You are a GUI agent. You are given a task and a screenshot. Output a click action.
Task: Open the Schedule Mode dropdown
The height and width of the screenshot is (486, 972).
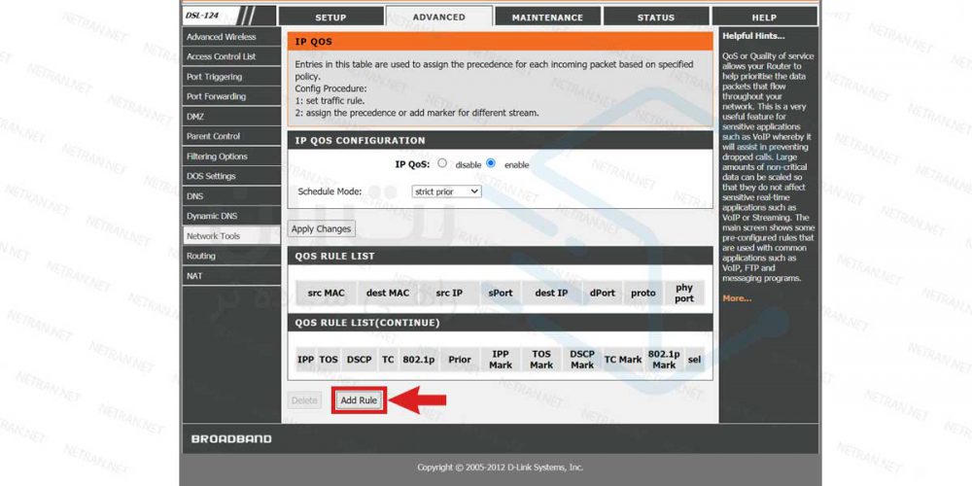pyautogui.click(x=446, y=192)
